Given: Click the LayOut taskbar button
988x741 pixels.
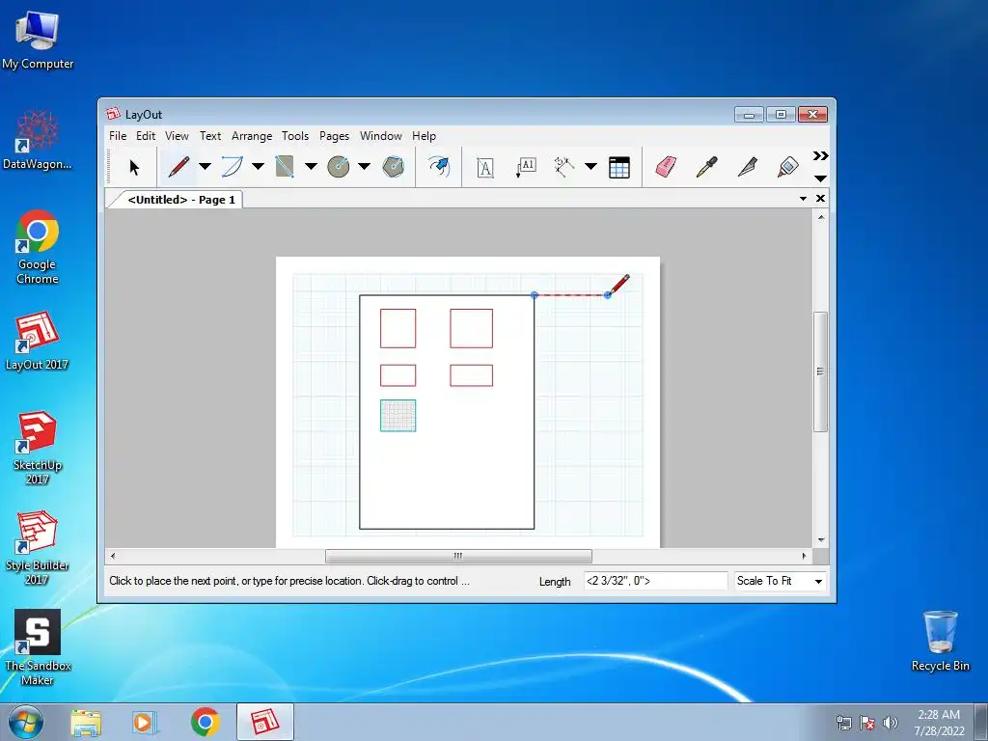Looking at the screenshot, I should pyautogui.click(x=265, y=722).
